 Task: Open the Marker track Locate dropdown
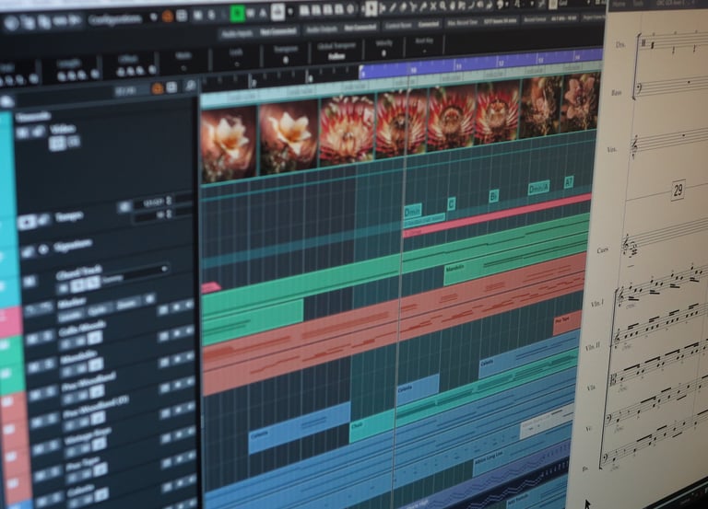(x=71, y=316)
